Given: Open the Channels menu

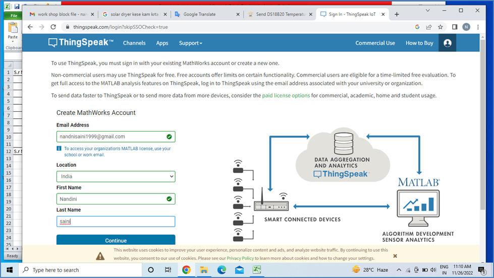Looking at the screenshot, I should pyautogui.click(x=134, y=43).
